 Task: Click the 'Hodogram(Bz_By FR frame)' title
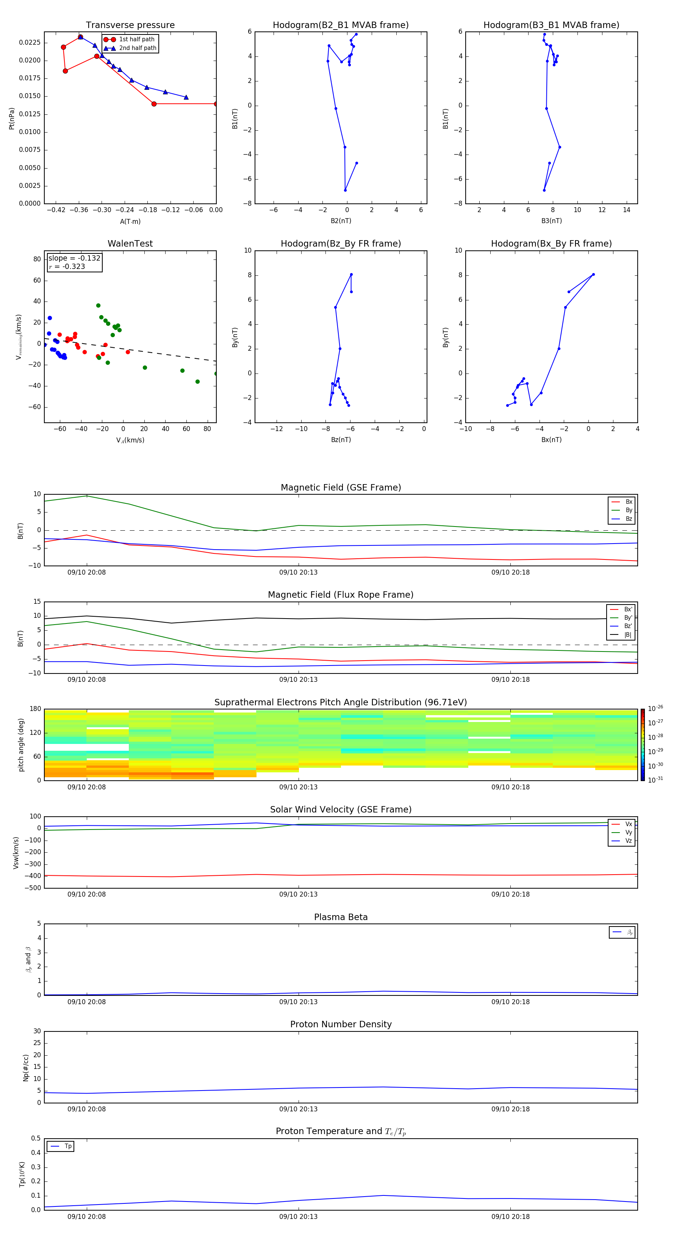coord(341,244)
